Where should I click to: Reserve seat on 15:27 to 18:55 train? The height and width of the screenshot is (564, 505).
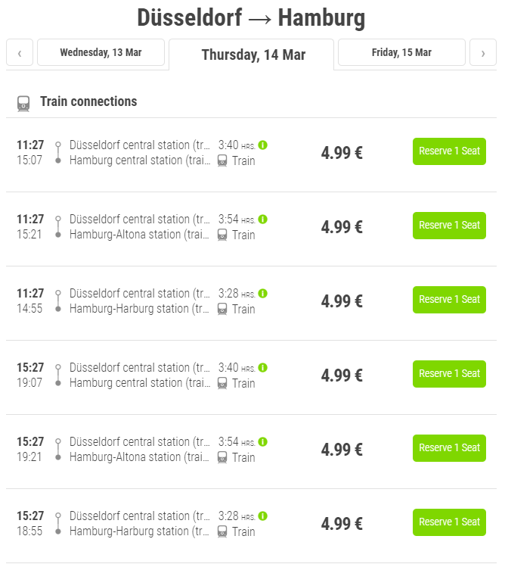point(449,522)
